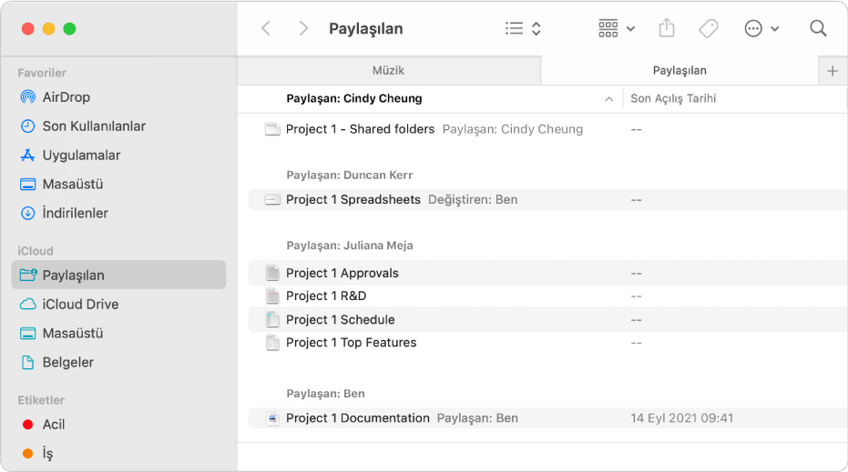The height and width of the screenshot is (472, 848).
Task: Select Paylaşılan under iCloud
Action: point(118,275)
